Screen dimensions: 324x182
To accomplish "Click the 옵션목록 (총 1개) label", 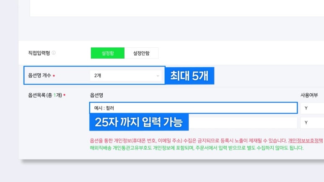I will pos(44,95).
